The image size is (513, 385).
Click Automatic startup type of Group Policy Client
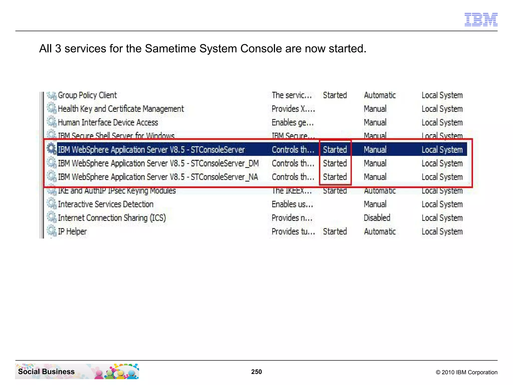point(380,95)
